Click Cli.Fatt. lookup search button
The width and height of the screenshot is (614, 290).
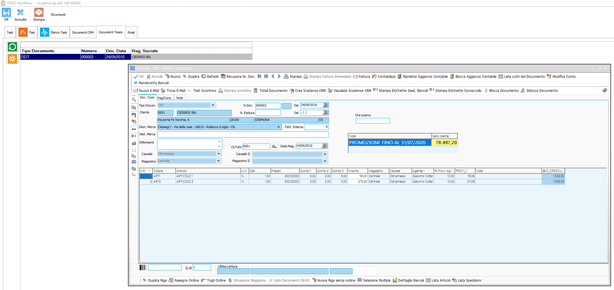click(x=274, y=147)
